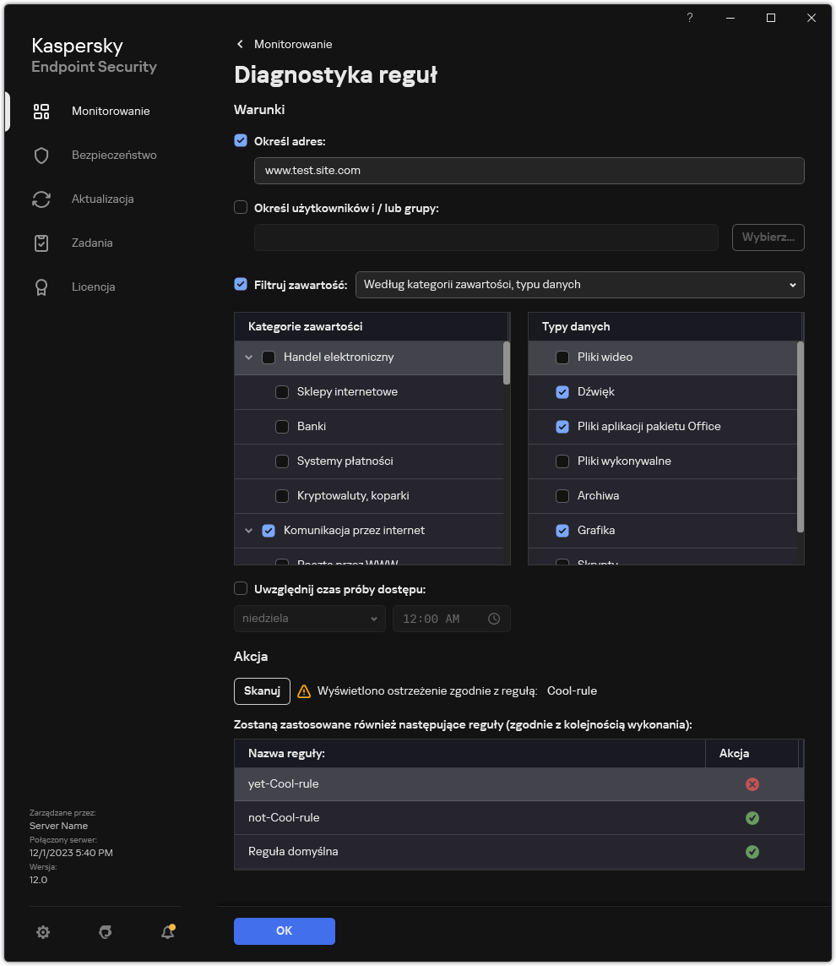Screen dimensions: 836x966
Task: Click the Aktualizacja refresh arrows icon
Action: coord(41,199)
